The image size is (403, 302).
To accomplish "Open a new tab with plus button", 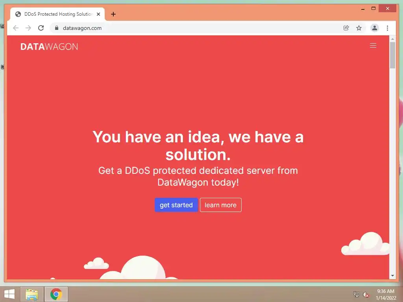I will 113,14.
